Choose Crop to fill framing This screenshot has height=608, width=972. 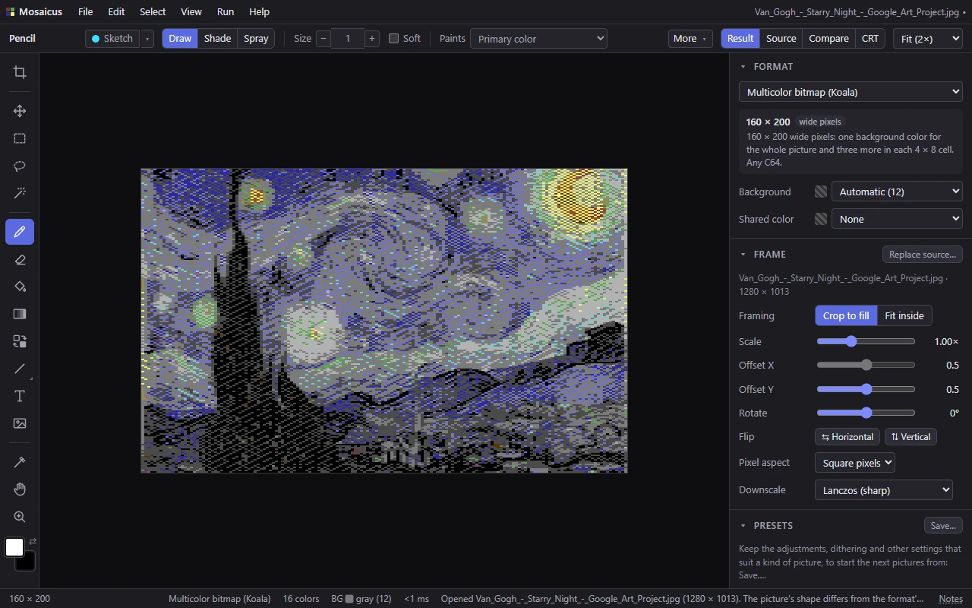tap(846, 315)
